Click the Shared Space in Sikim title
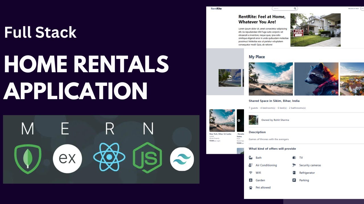 (274, 101)
